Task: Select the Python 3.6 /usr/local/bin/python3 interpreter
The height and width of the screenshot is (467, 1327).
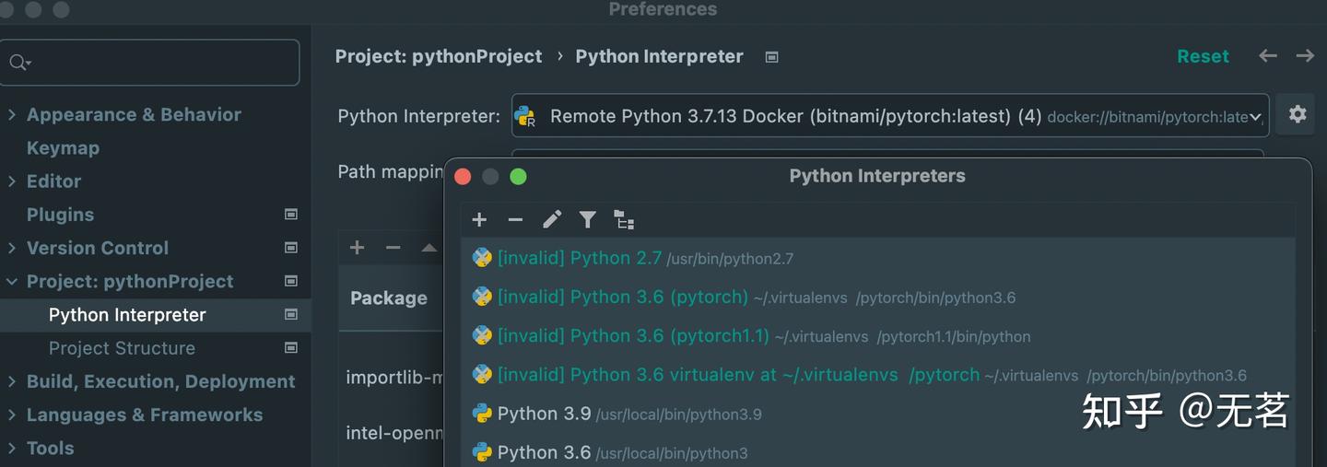Action: pyautogui.click(x=877, y=452)
